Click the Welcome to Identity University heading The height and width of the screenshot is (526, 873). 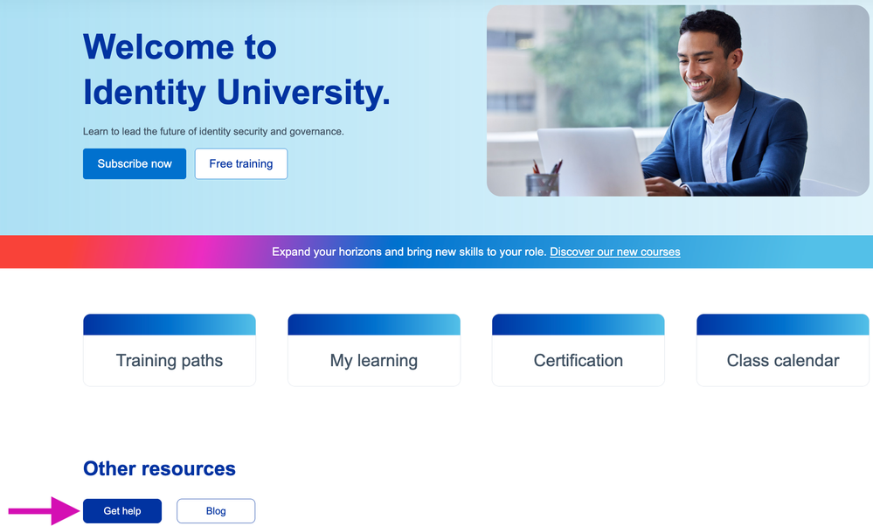(x=236, y=70)
